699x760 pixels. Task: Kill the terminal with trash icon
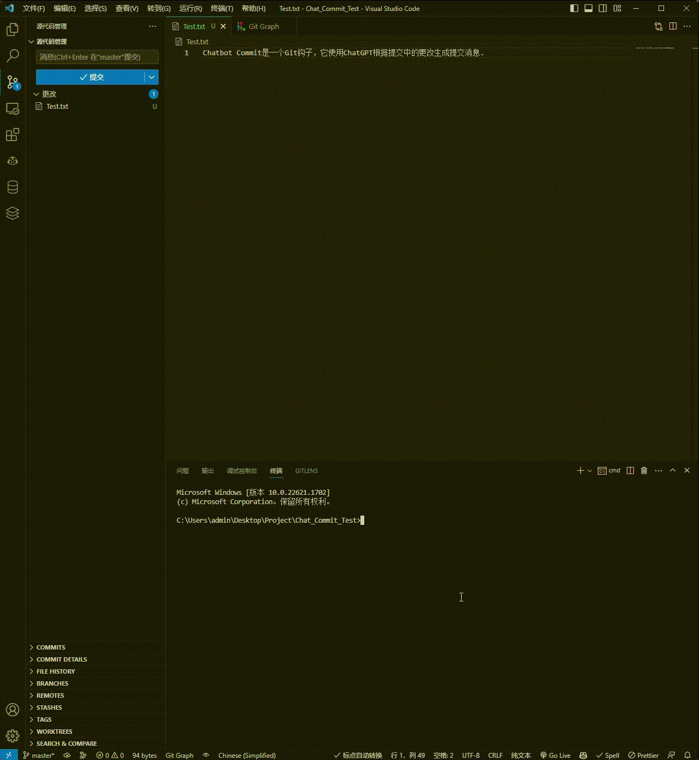[644, 470]
